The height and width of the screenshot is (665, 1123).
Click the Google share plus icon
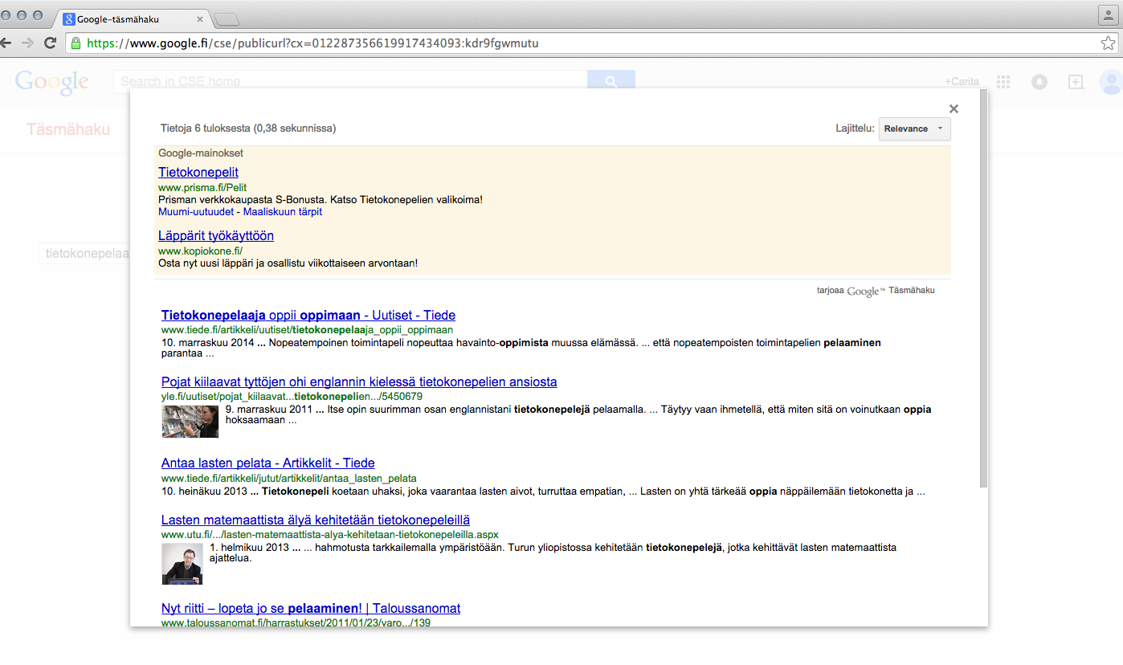click(x=1076, y=82)
